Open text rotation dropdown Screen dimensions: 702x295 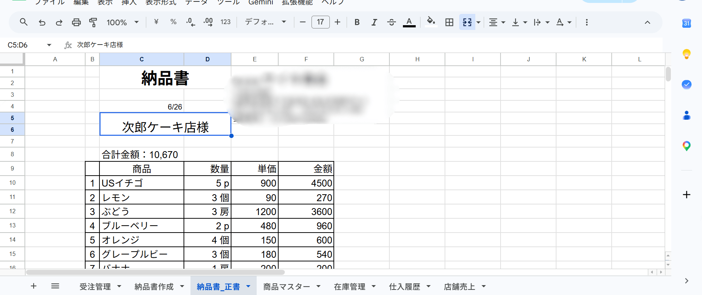pos(564,22)
